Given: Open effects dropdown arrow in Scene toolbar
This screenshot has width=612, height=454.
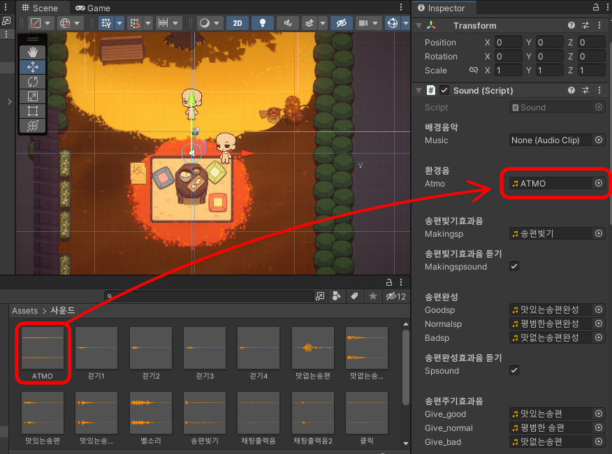Looking at the screenshot, I should pos(323,23).
